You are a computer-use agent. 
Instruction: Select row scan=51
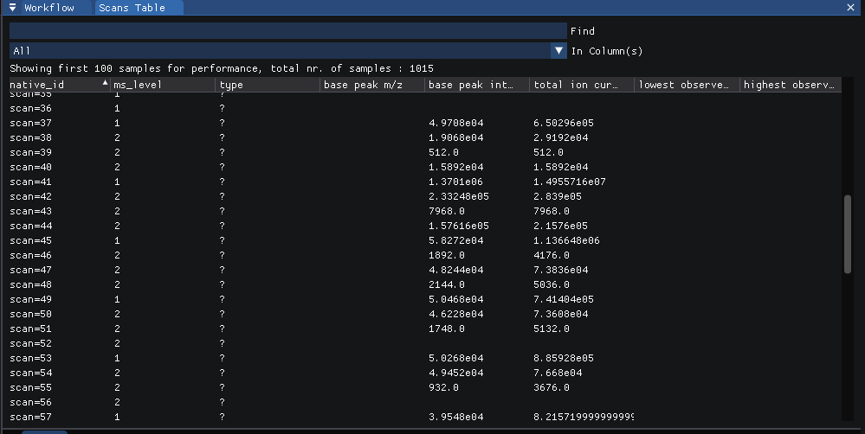click(425, 329)
